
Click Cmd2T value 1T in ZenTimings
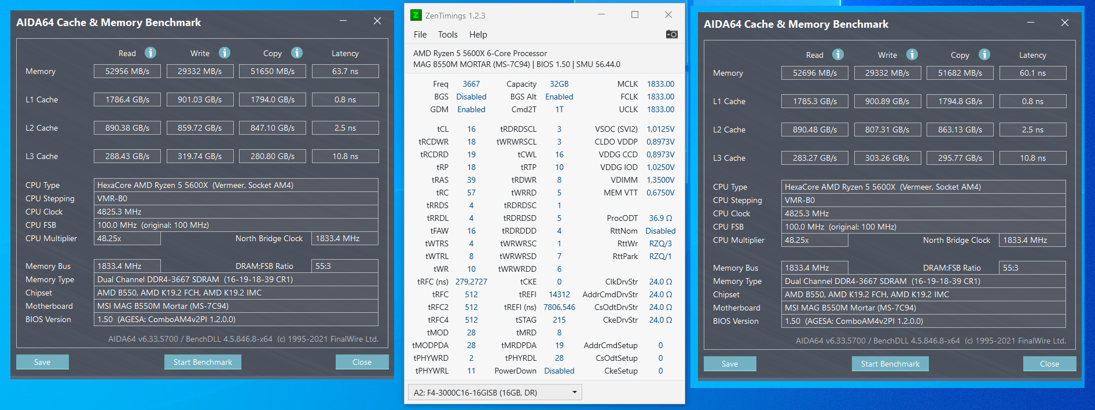(x=559, y=109)
